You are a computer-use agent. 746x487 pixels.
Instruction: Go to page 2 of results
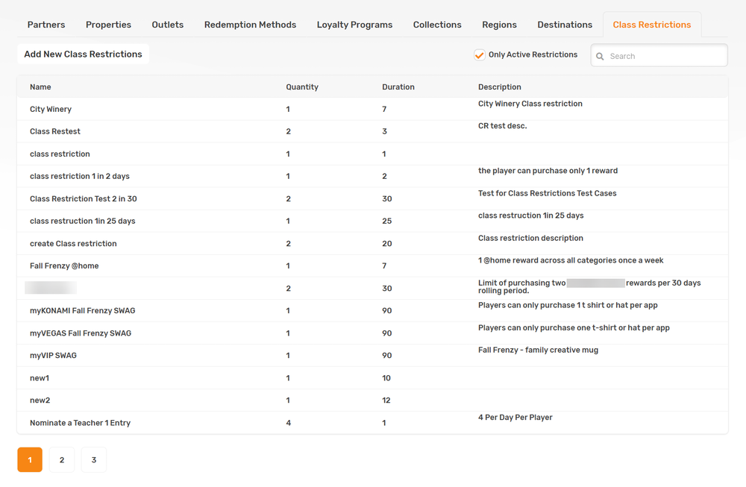[62, 460]
